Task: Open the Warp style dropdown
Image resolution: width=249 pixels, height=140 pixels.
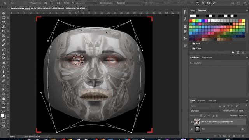Action: (x=128, y=3)
